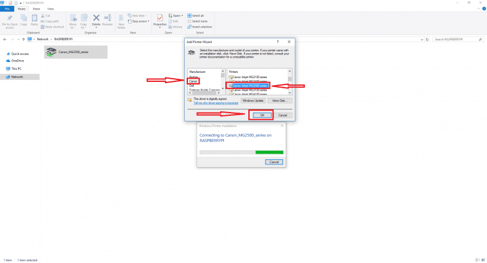Click the Cut scissors icon
The width and height of the screenshot is (487, 263).
click(43, 15)
